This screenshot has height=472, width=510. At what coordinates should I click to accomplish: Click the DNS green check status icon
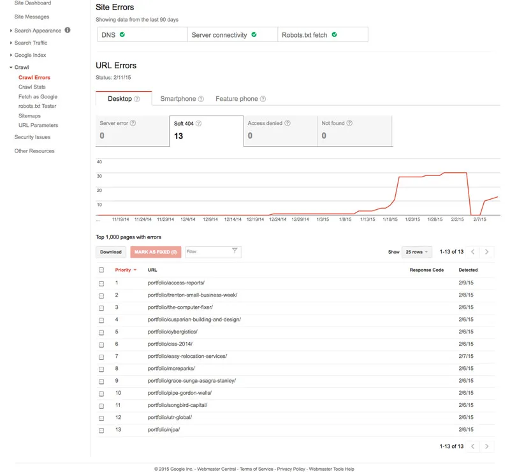tap(122, 34)
